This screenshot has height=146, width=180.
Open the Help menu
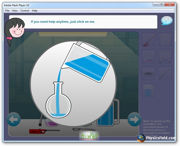point(35,10)
